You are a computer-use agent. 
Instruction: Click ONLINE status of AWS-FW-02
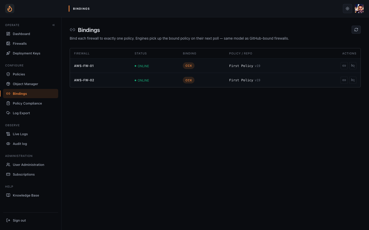click(x=142, y=80)
